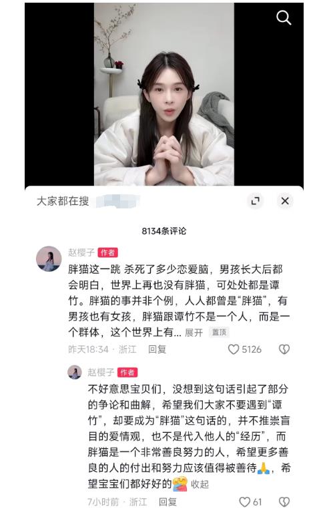Open small 赵樱子 avatar on reply
This screenshot has width=321, height=517.
point(75,372)
